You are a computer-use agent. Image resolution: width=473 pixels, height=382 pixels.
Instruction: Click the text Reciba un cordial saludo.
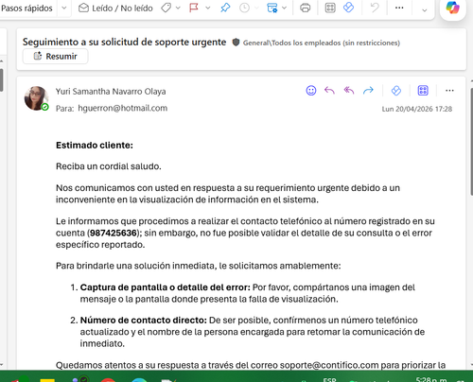click(109, 166)
